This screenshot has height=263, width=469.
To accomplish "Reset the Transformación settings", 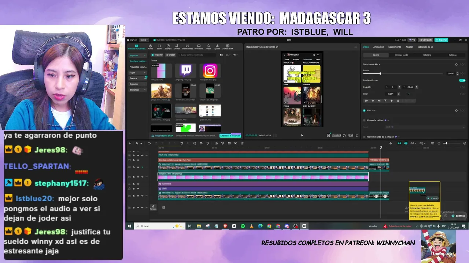I will (456, 64).
